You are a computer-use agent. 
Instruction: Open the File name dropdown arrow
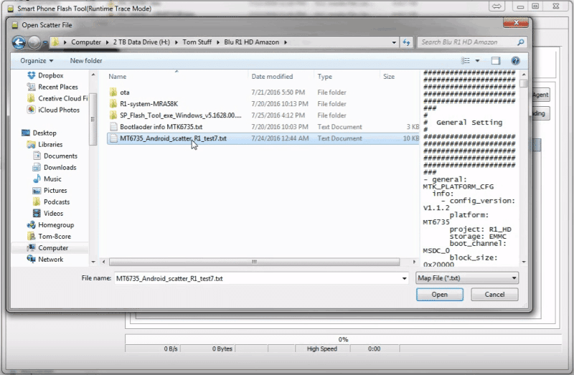(404, 278)
